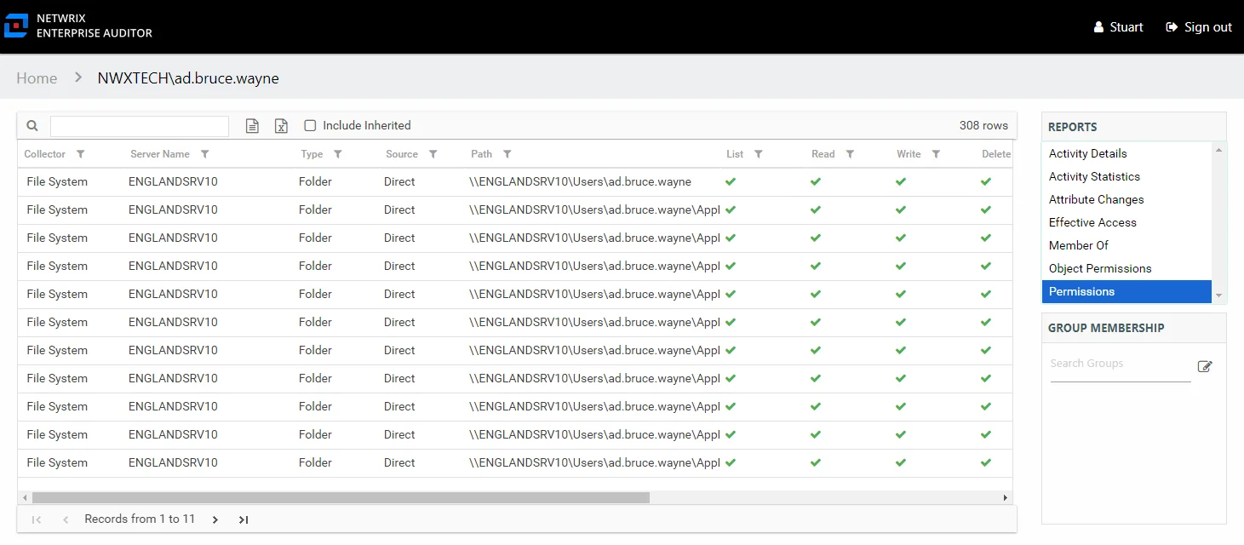Click the Read checkmark in the first row
The height and width of the screenshot is (545, 1244).
point(816,181)
